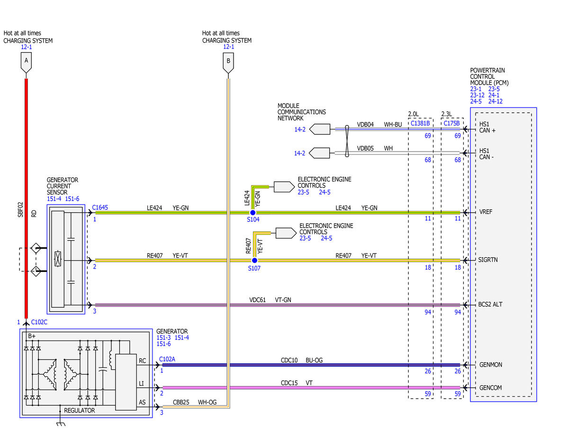This screenshot has height=439, width=568.
Task: Open the 12-1 reference above connector B
Action: tap(229, 47)
